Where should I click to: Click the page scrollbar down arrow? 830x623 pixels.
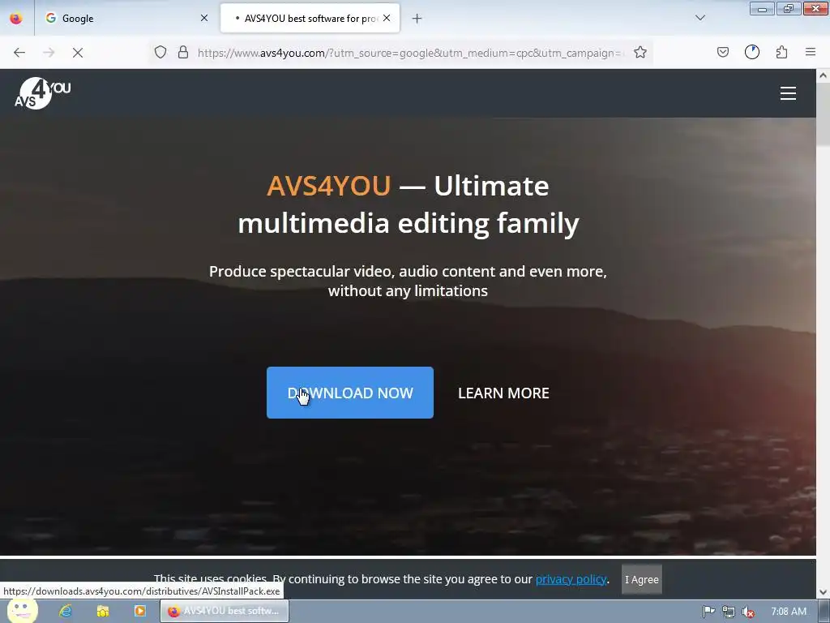click(x=824, y=592)
